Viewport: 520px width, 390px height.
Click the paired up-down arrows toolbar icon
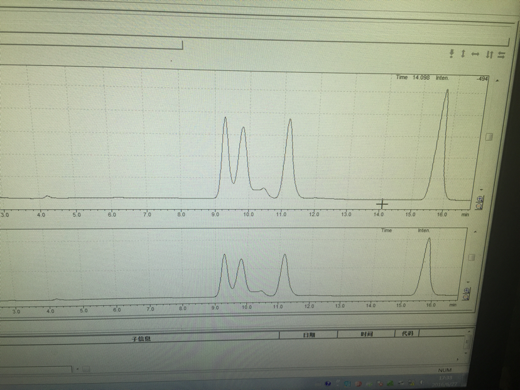pos(489,55)
